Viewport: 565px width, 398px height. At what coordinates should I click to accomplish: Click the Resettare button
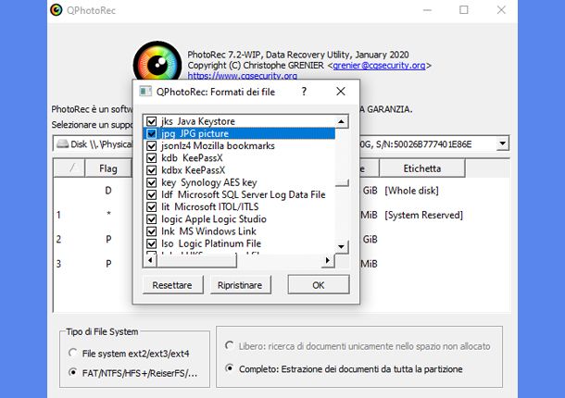coord(172,285)
